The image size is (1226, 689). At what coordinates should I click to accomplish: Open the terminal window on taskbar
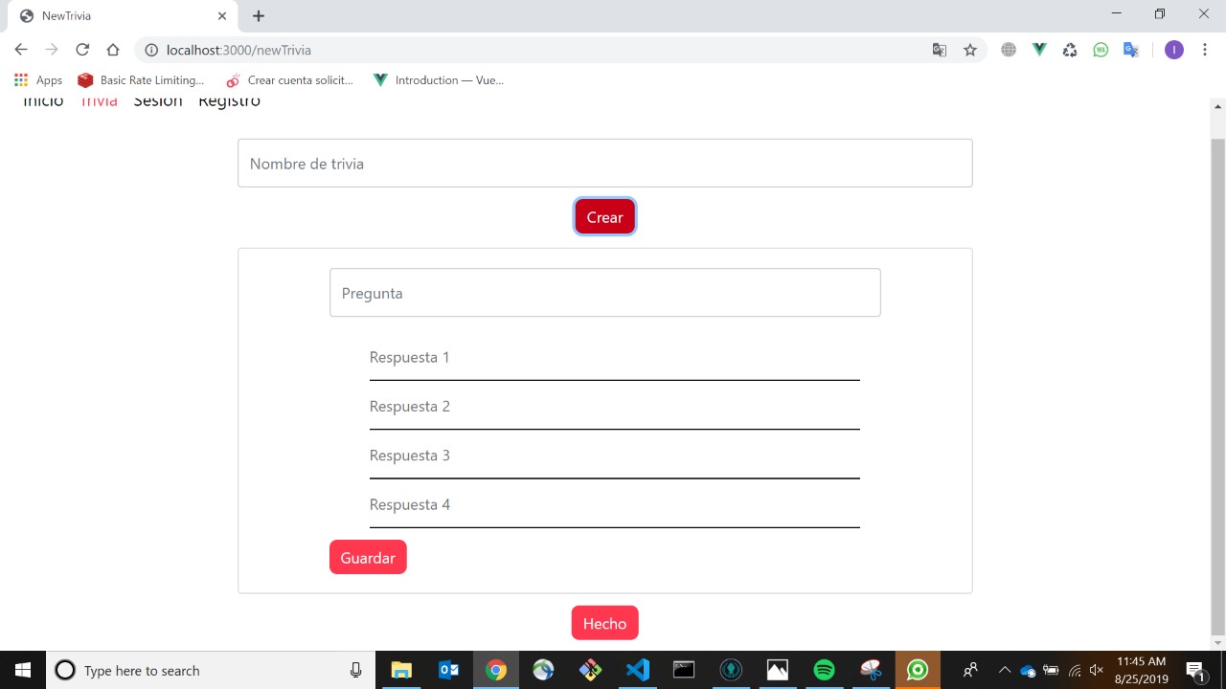[684, 670]
